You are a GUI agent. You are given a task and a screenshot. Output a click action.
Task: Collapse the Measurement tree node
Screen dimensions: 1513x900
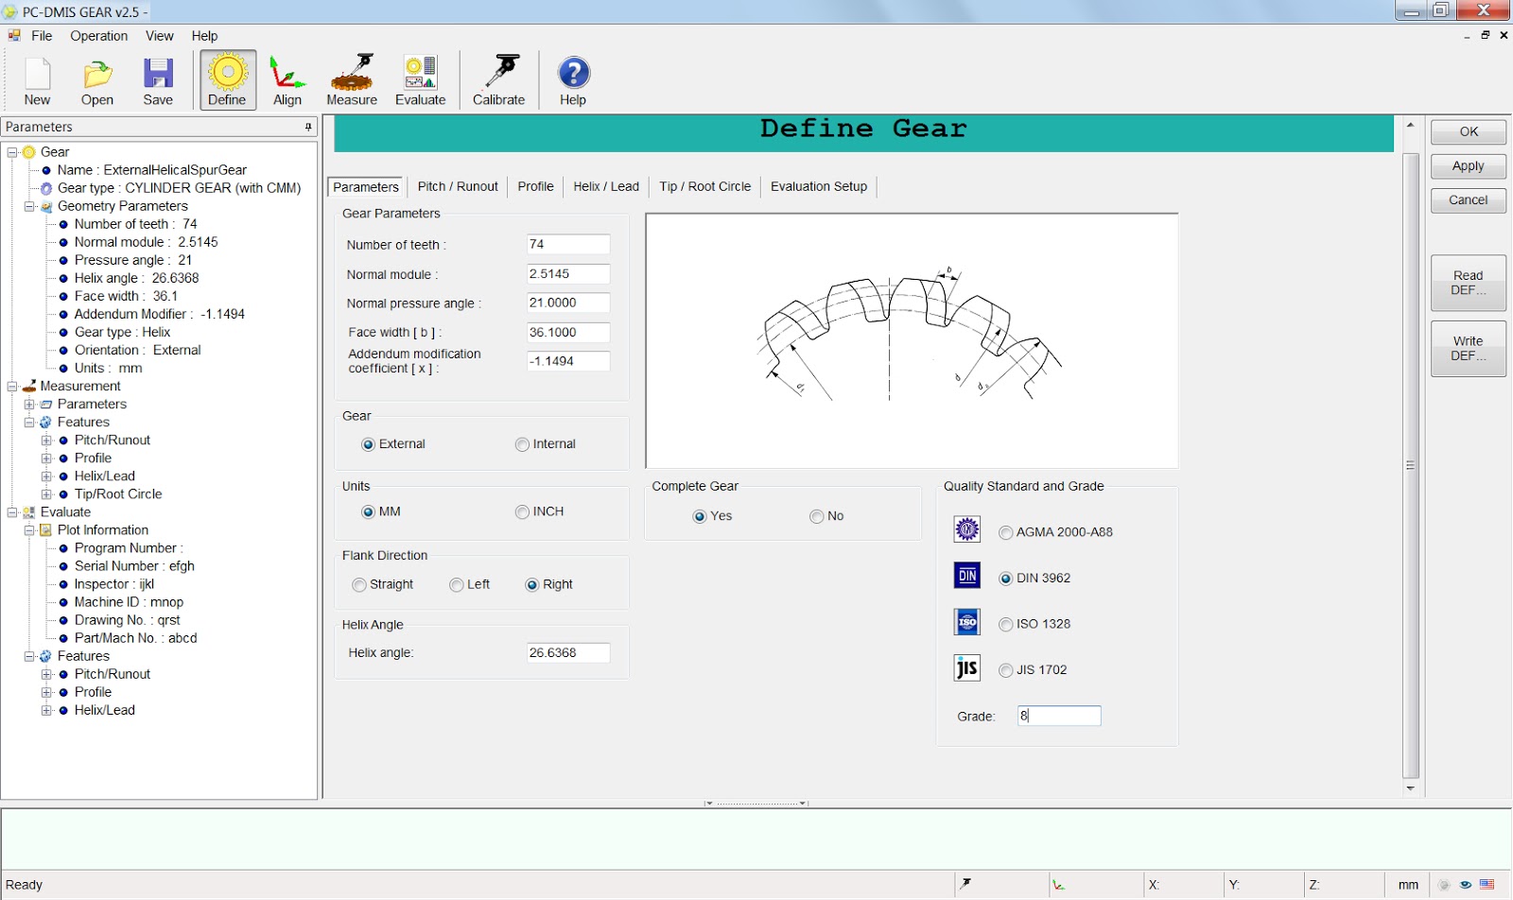12,386
